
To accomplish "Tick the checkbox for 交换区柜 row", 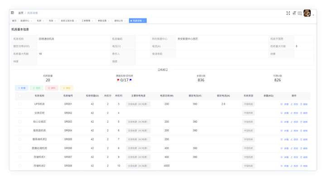I will tap(20, 113).
